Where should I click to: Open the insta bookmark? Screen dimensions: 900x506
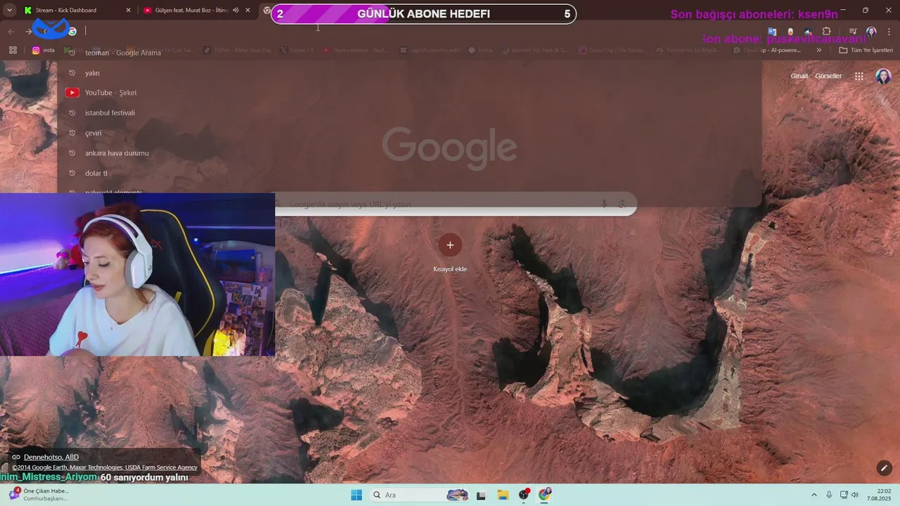(x=43, y=50)
